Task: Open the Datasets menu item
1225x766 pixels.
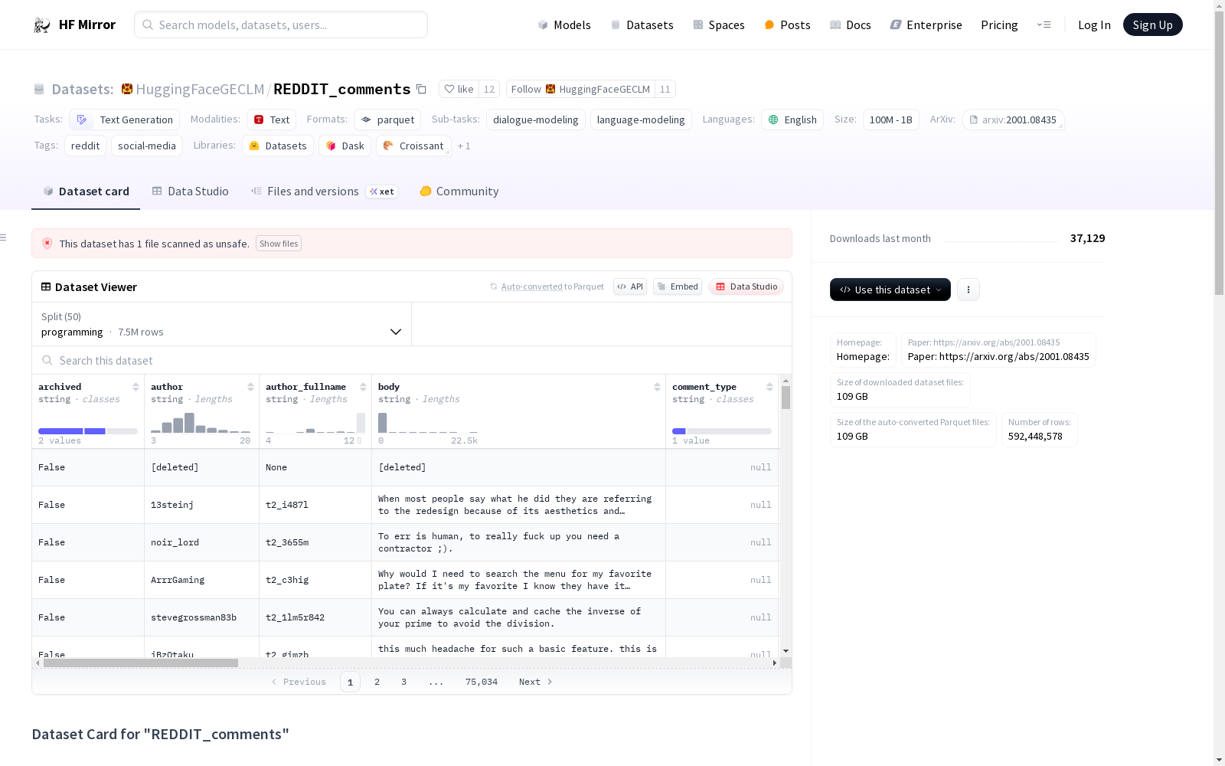Action: [x=642, y=25]
